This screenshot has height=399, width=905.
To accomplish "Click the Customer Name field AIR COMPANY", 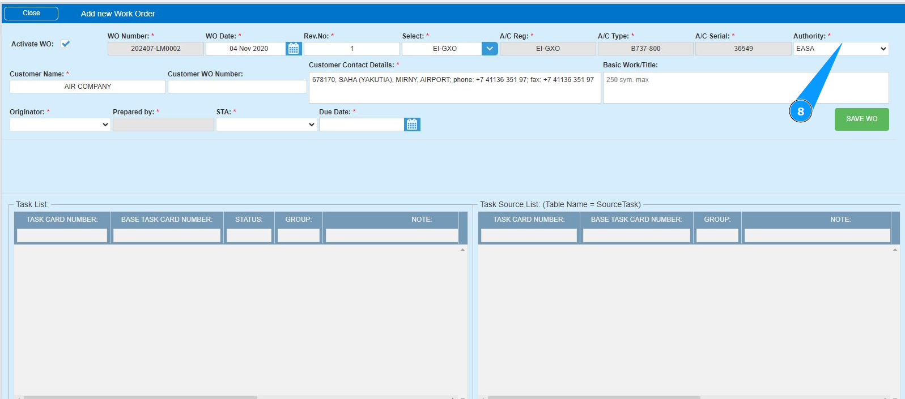I will (88, 87).
